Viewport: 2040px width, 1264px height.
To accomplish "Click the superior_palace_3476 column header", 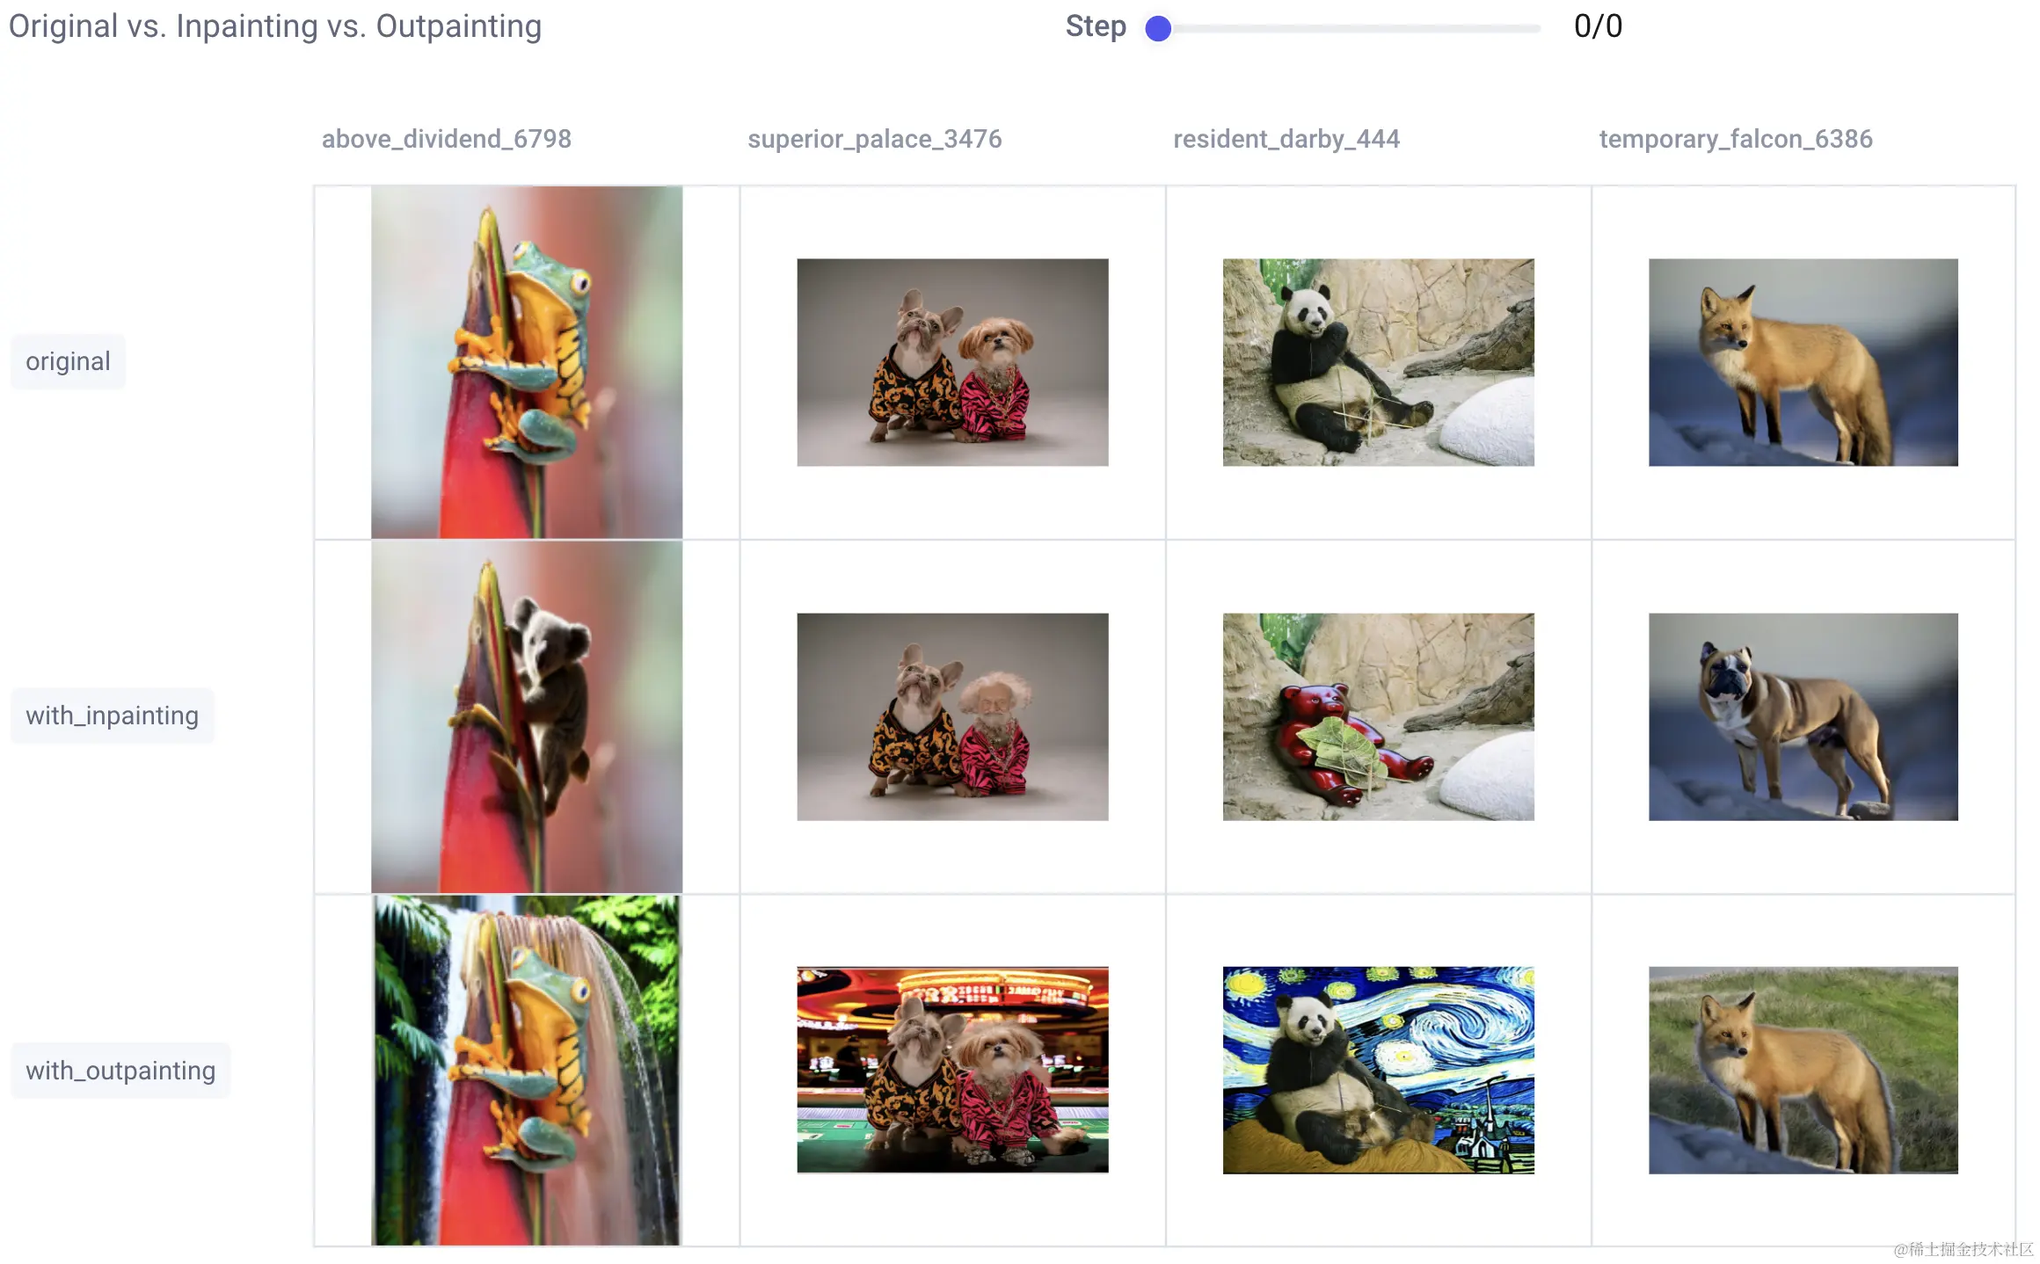I will tap(874, 139).
